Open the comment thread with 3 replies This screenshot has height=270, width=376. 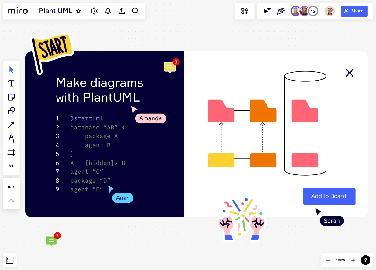tap(170, 67)
